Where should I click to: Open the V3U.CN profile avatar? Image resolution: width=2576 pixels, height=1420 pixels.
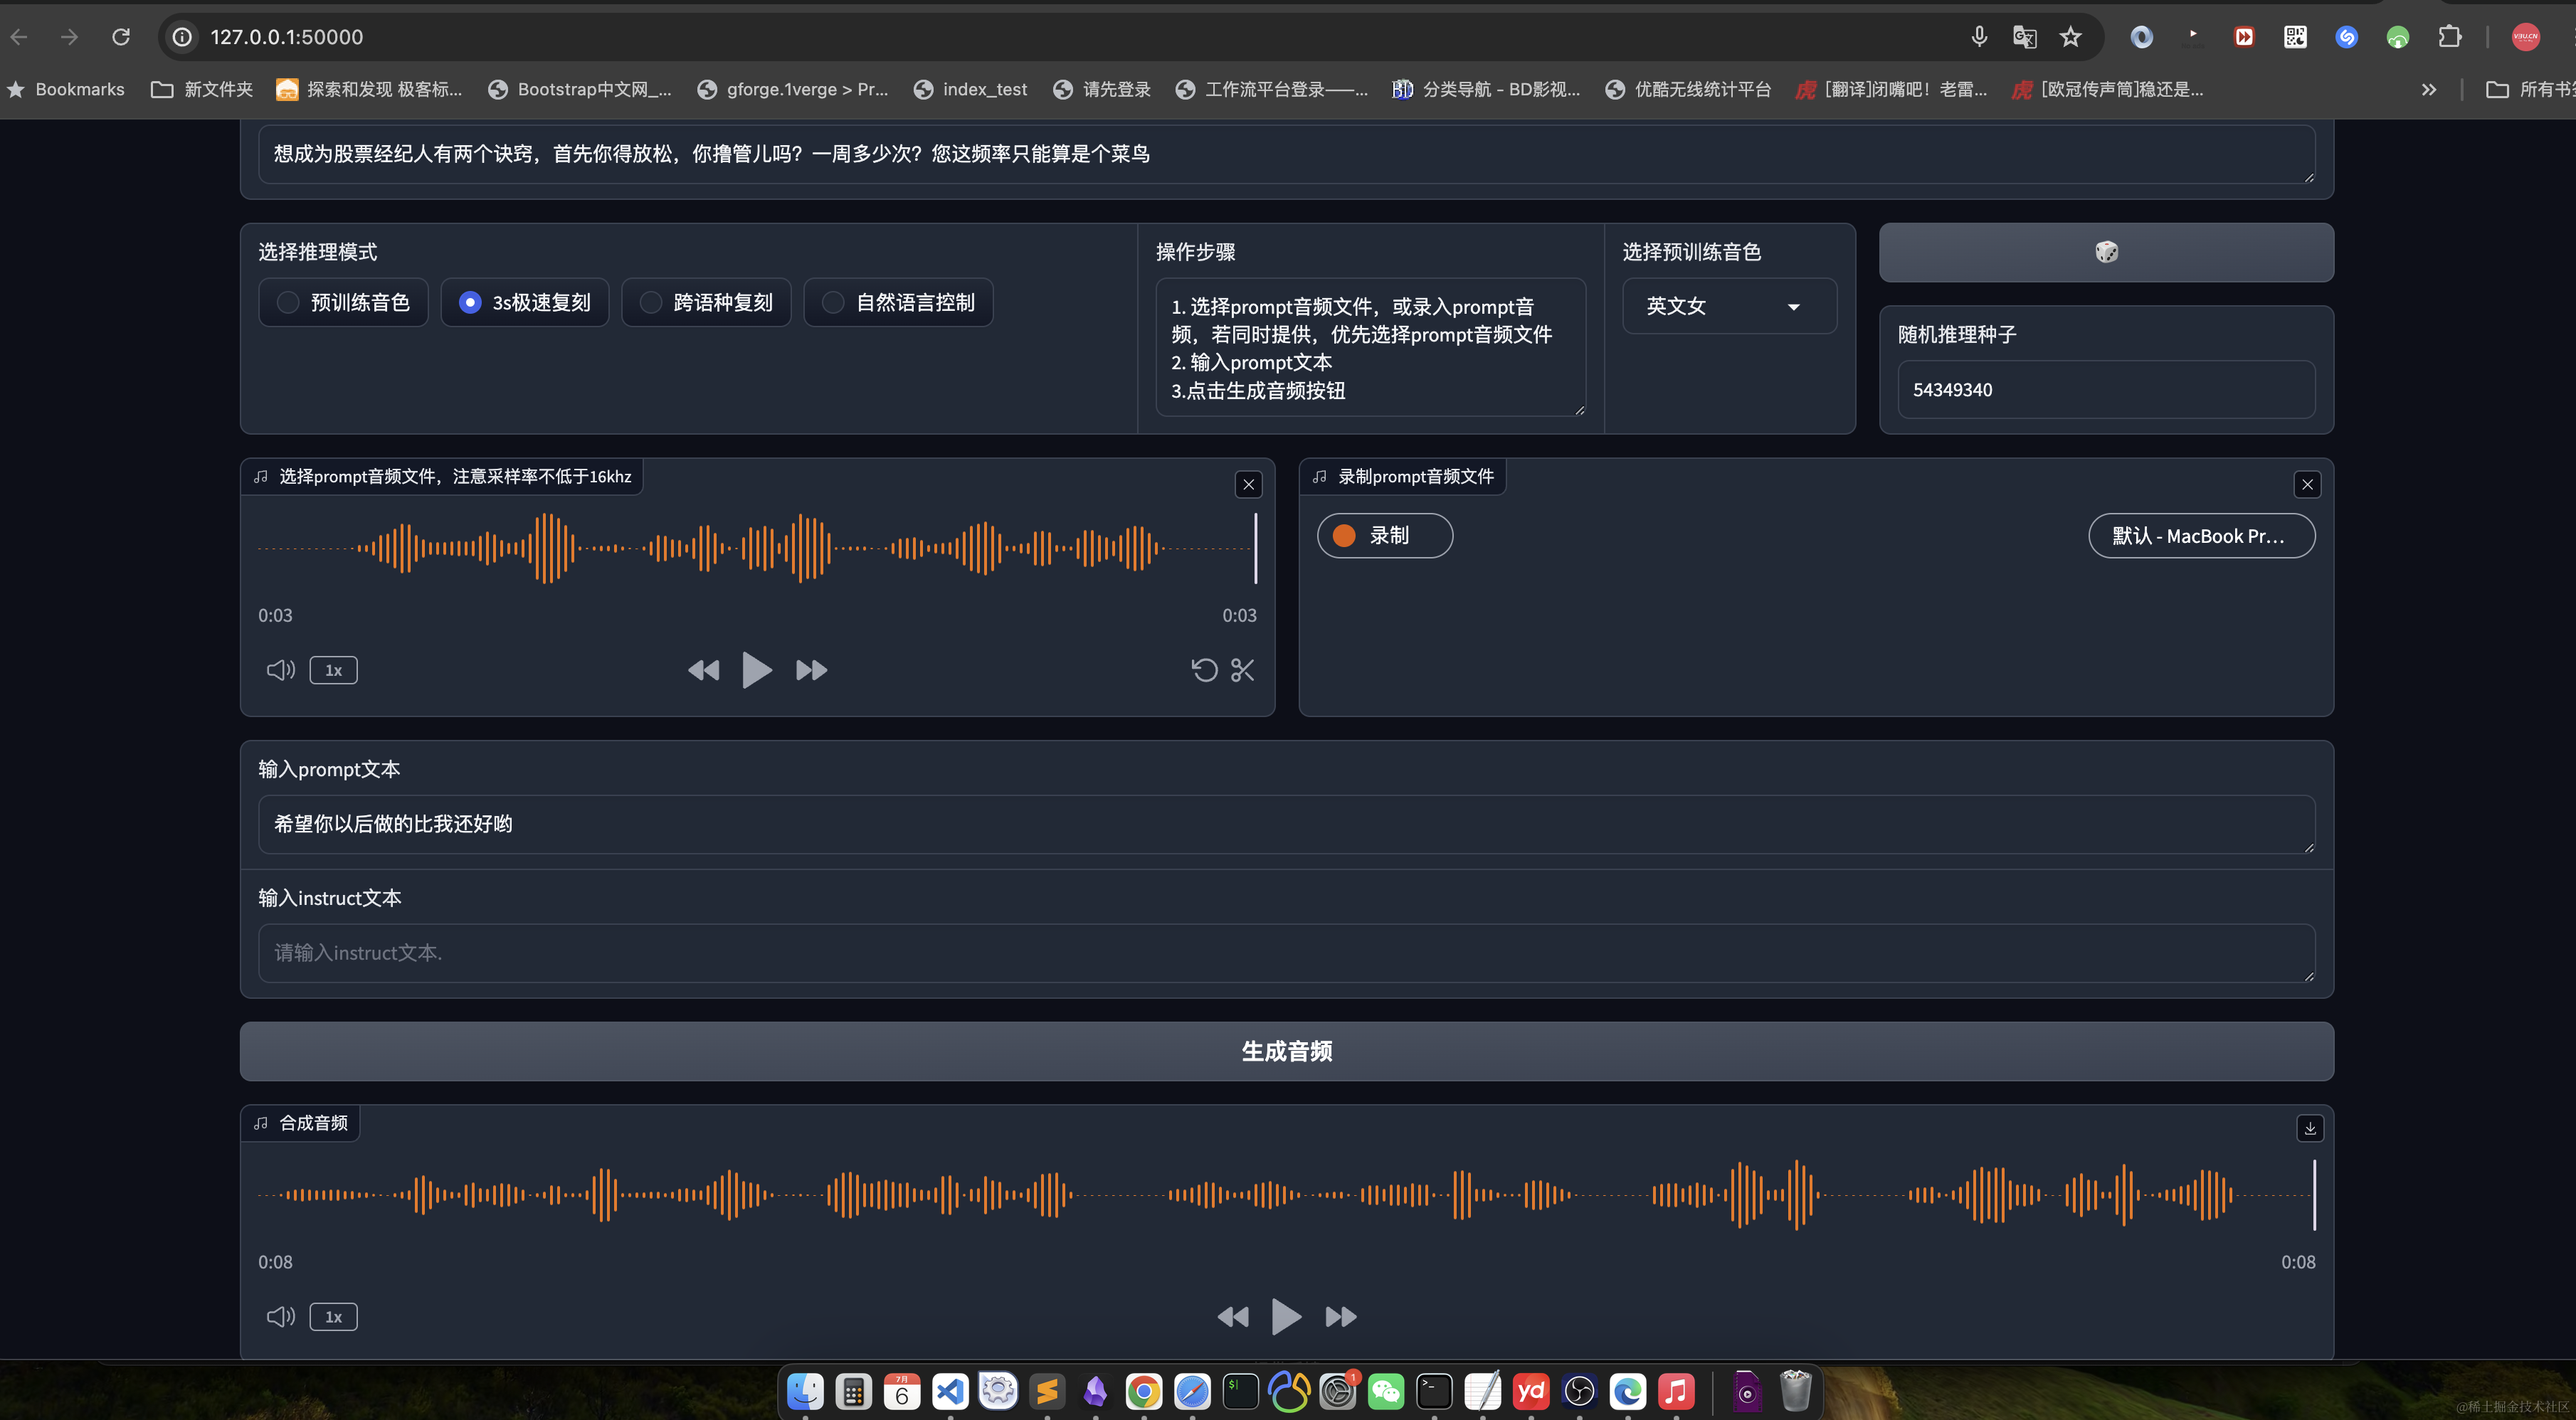tap(2525, 37)
